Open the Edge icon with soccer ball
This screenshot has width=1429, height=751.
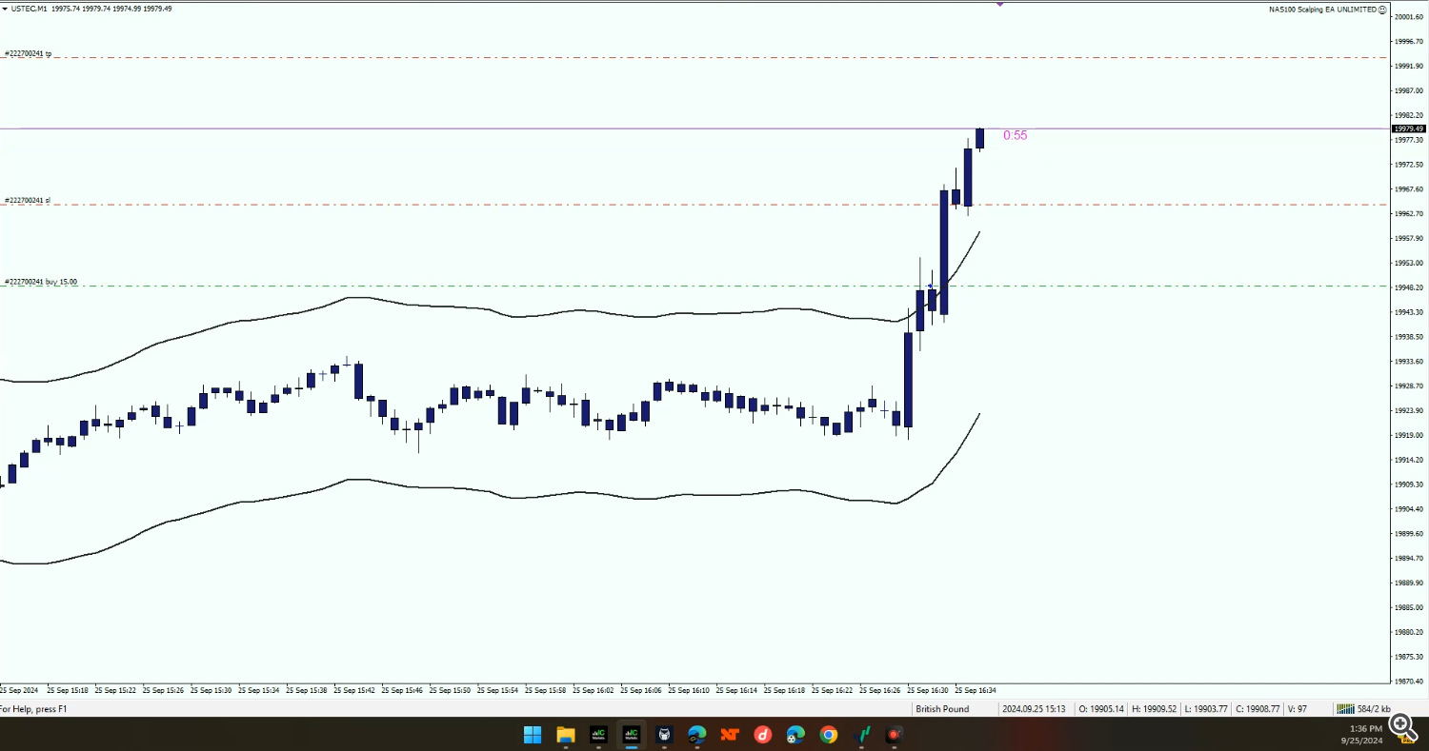point(795,734)
